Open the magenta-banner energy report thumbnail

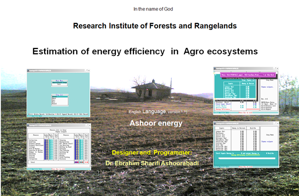246,91
